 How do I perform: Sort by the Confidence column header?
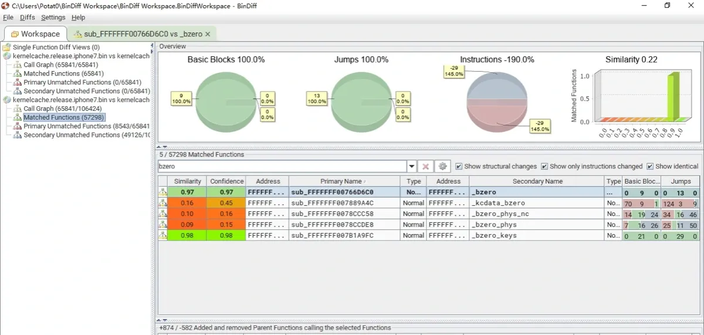226,181
